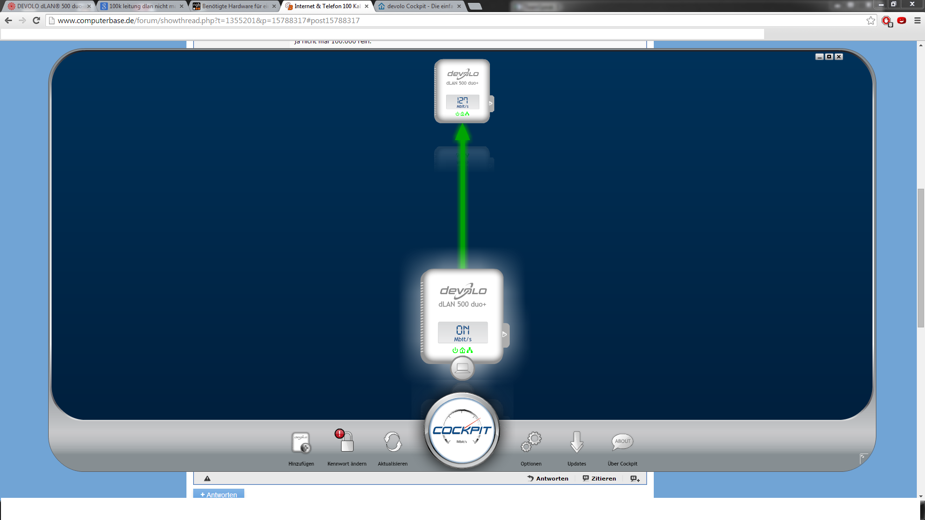
Task: Switch to devolo Cockpit browser tab
Action: (x=419, y=6)
